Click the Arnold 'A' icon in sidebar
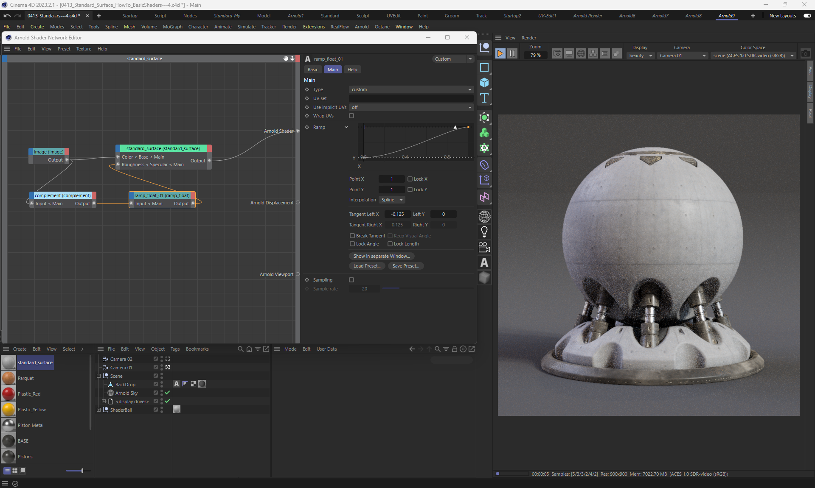Viewport: 815px width, 488px height. 484,263
